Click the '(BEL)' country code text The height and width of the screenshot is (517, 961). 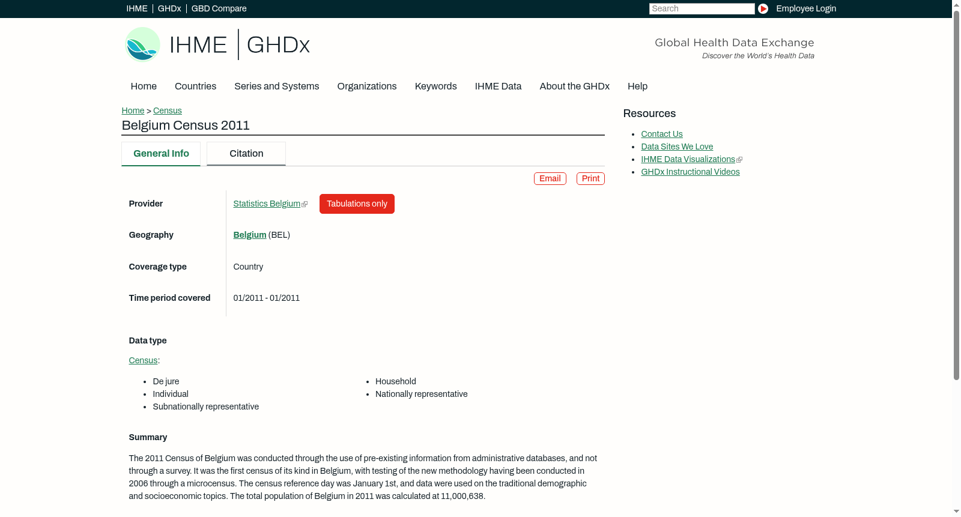tap(279, 235)
